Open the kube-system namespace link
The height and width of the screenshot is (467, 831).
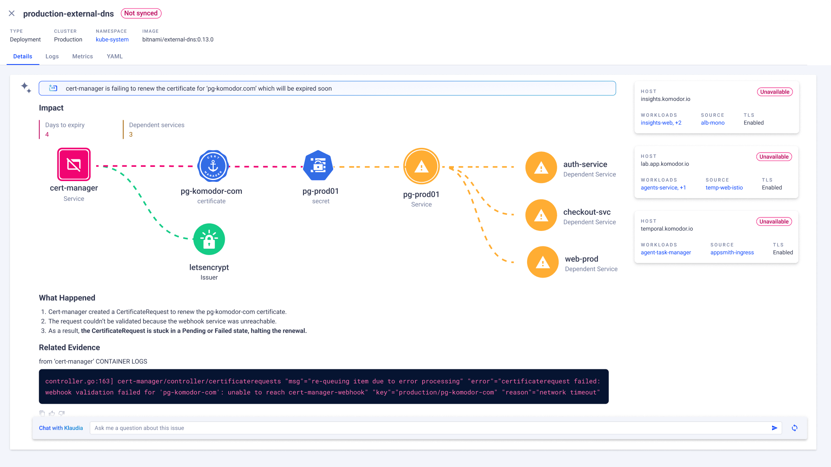[x=112, y=40]
